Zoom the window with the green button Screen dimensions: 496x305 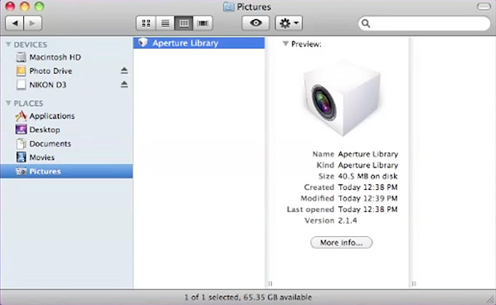pyautogui.click(x=39, y=7)
